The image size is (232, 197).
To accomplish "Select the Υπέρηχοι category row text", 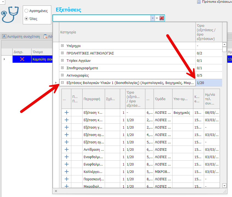I will point(73,46).
